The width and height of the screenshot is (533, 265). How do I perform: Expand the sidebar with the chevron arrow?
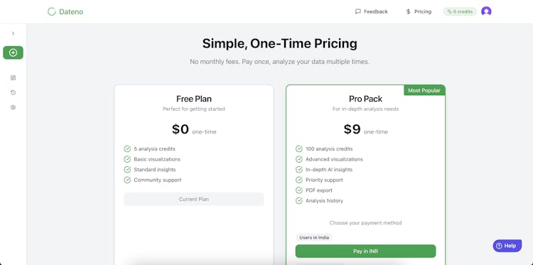pyautogui.click(x=13, y=33)
